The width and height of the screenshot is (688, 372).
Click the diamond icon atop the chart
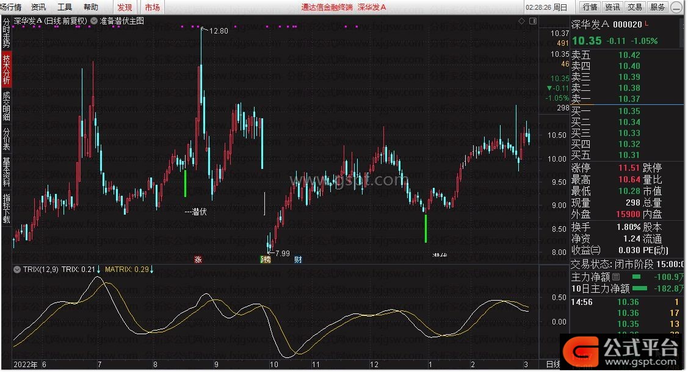(521, 21)
